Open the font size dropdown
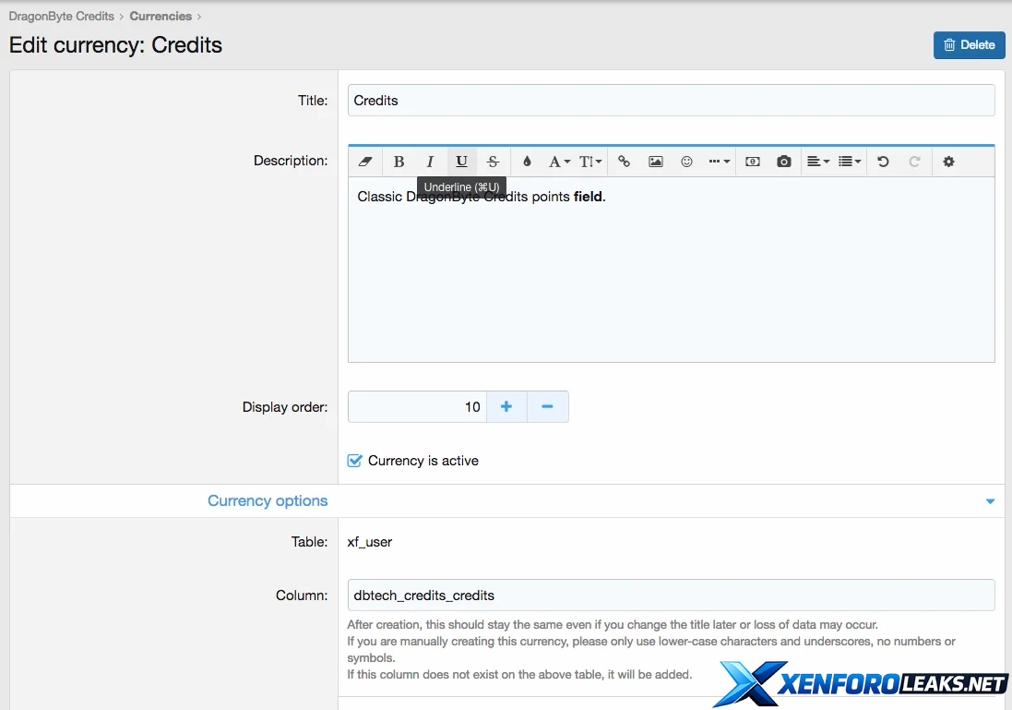Image resolution: width=1012 pixels, height=710 pixels. coord(590,162)
